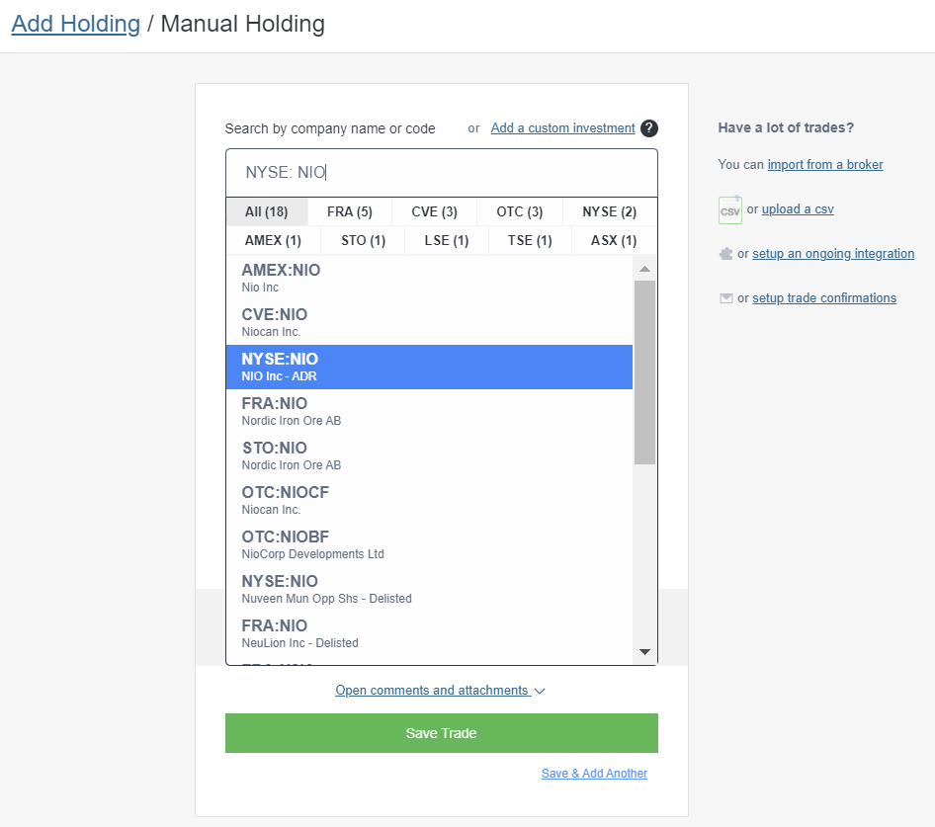Click upload a csv link
The image size is (935, 827).
(x=798, y=209)
